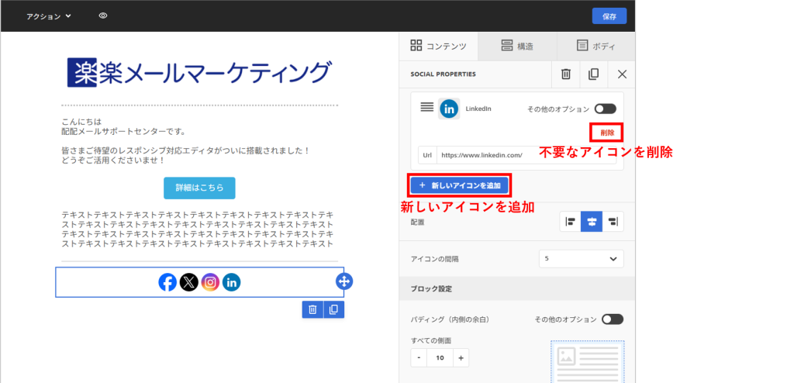Click the padding value field showing 10

click(x=440, y=357)
